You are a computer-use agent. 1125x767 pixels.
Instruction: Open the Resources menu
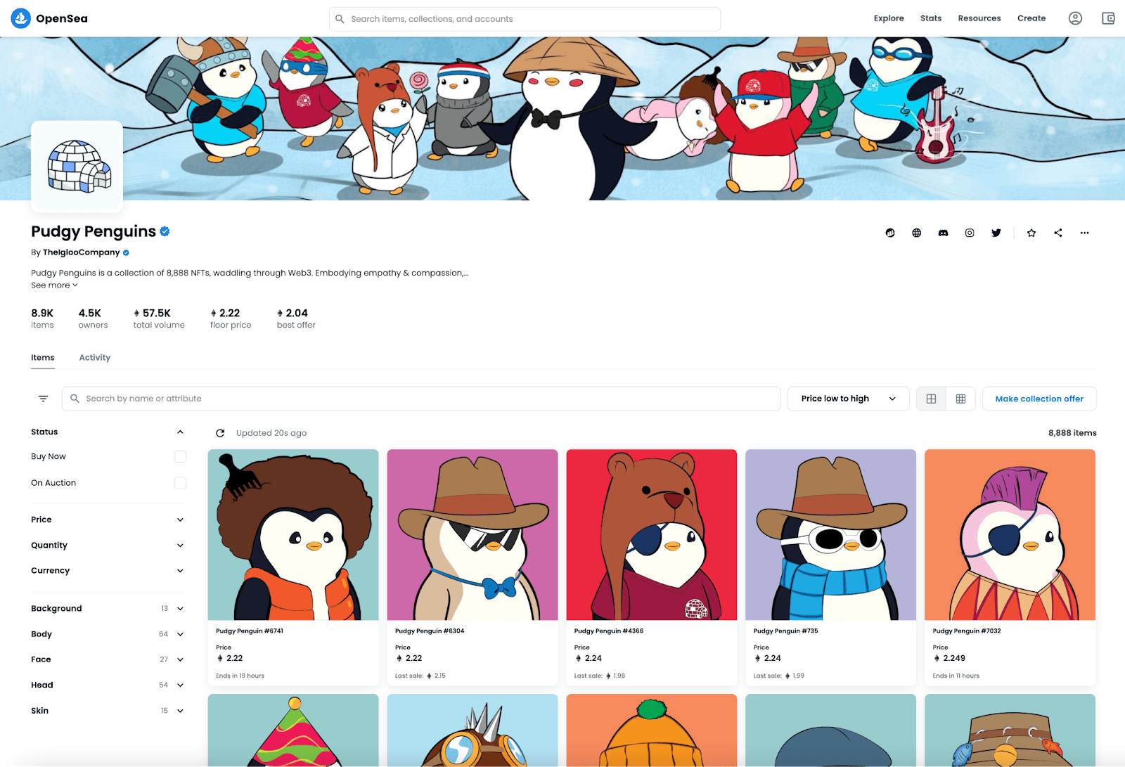(x=979, y=18)
